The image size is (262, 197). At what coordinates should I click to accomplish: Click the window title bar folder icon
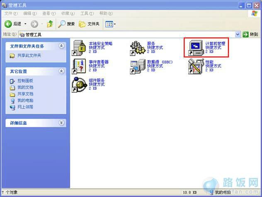coord(5,5)
